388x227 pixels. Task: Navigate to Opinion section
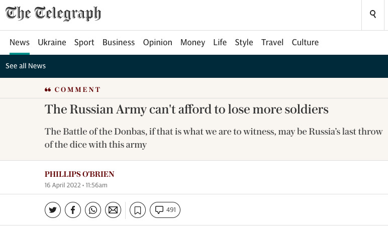point(158,42)
